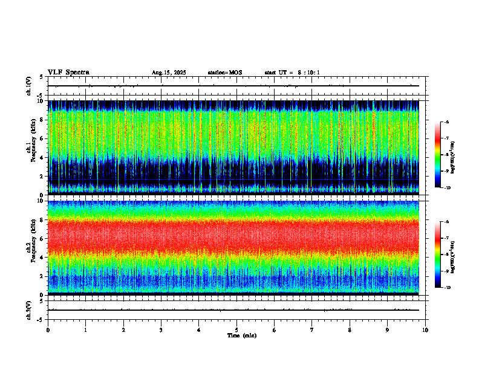
Task: Click time axis tick label "7"
Action: point(312,330)
